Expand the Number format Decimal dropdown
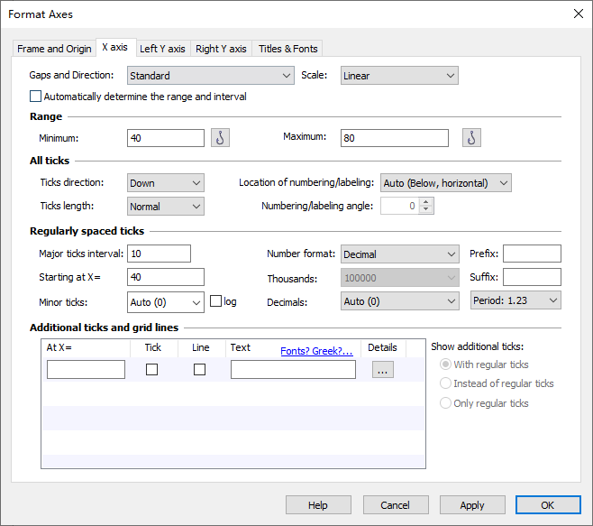Image resolution: width=593 pixels, height=526 pixels. click(x=400, y=254)
